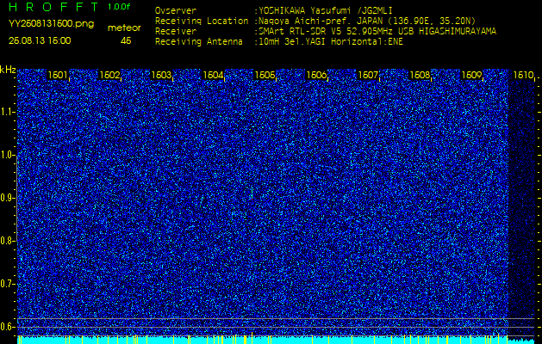Click the 1502 time marker
Viewport: 542px width, 344px height.
click(x=109, y=75)
